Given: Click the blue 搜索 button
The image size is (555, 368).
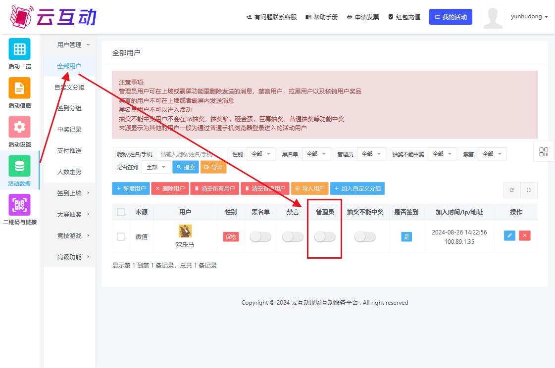Looking at the screenshot, I should coord(186,167).
